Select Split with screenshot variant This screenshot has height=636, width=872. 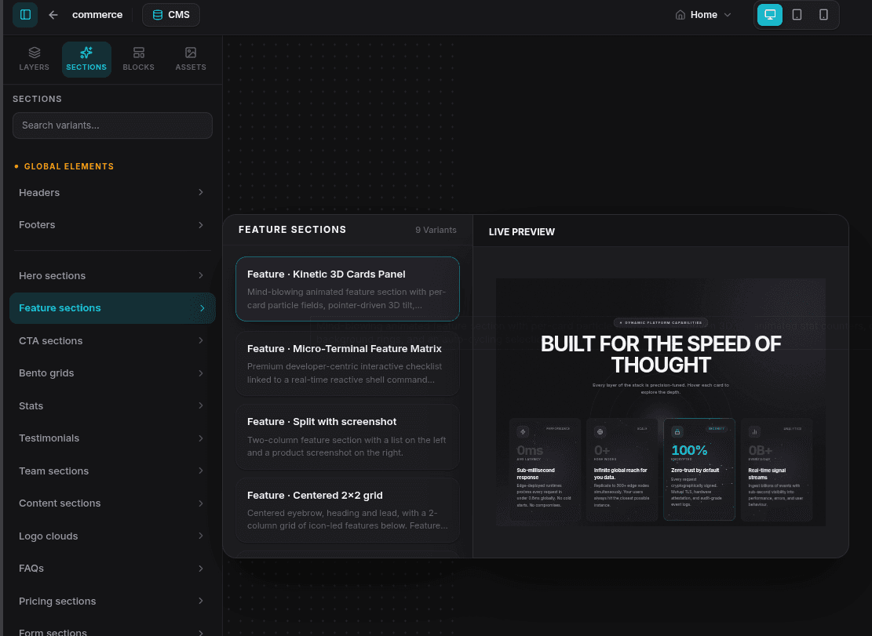(348, 437)
